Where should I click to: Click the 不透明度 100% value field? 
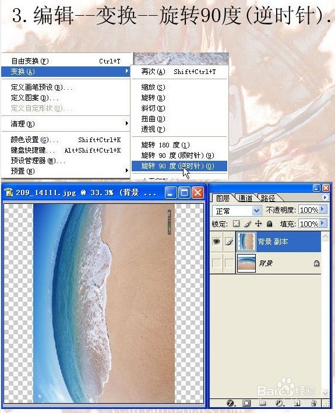[309, 210]
